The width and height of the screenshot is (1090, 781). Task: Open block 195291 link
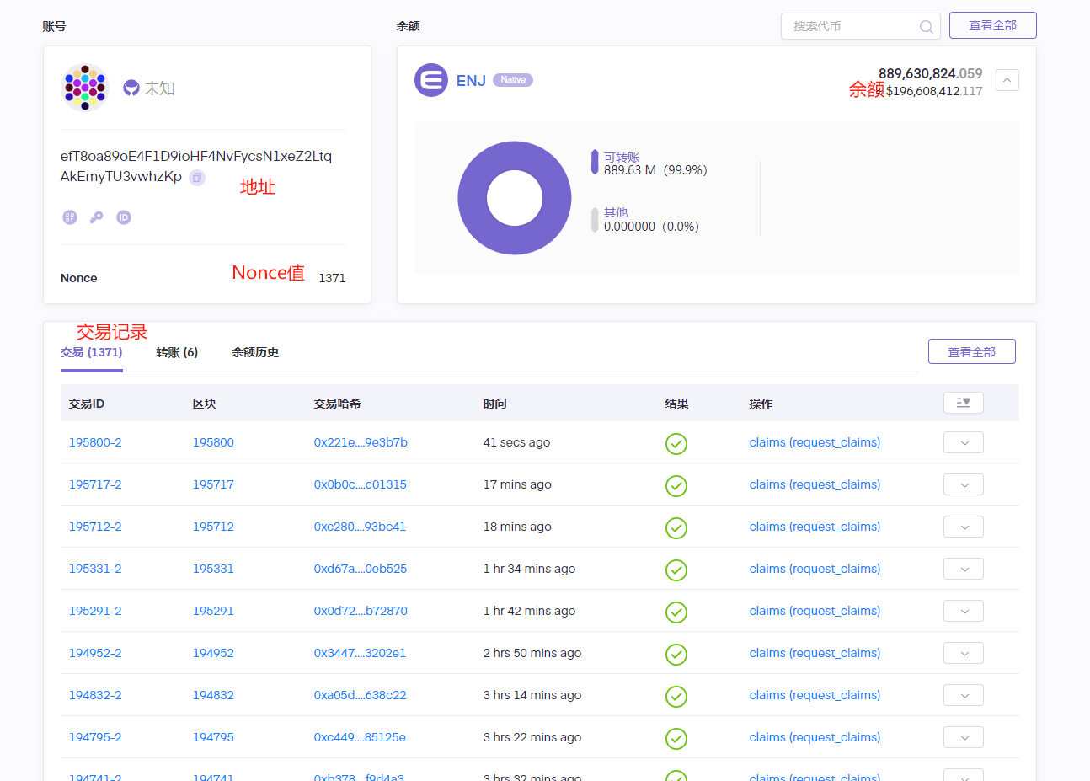tap(213, 611)
